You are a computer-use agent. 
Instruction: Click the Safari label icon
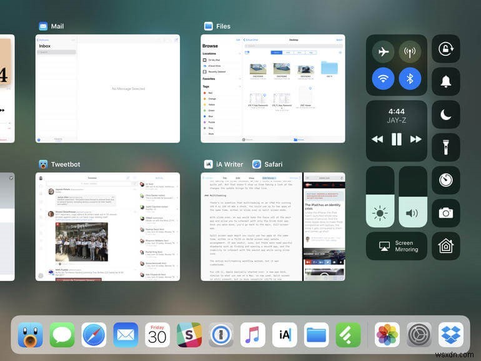pyautogui.click(x=257, y=165)
